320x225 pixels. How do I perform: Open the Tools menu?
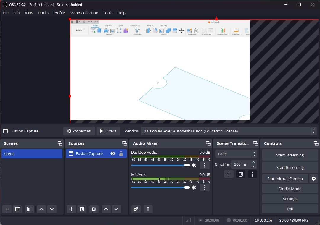[x=107, y=13]
